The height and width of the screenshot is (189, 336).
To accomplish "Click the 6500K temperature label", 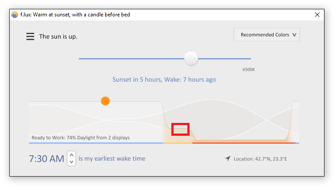I will (249, 70).
